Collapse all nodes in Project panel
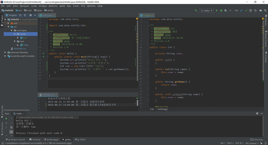 [x=25, y=15]
